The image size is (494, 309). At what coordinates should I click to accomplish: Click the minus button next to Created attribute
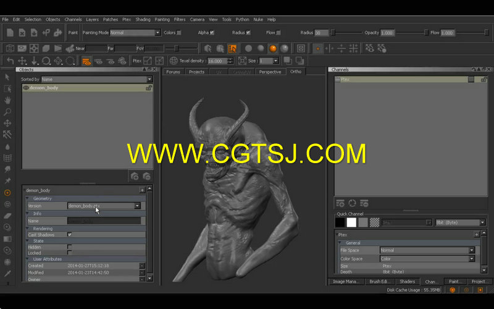142,266
